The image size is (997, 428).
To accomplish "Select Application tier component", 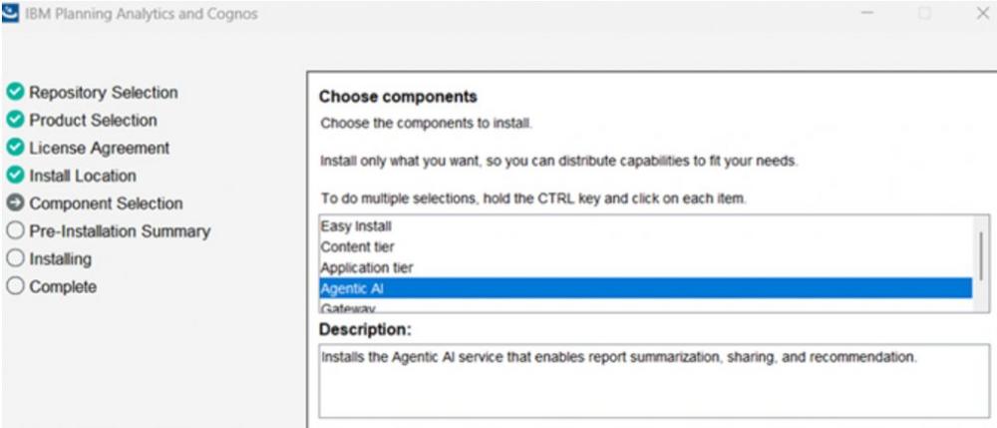I will click(x=645, y=267).
